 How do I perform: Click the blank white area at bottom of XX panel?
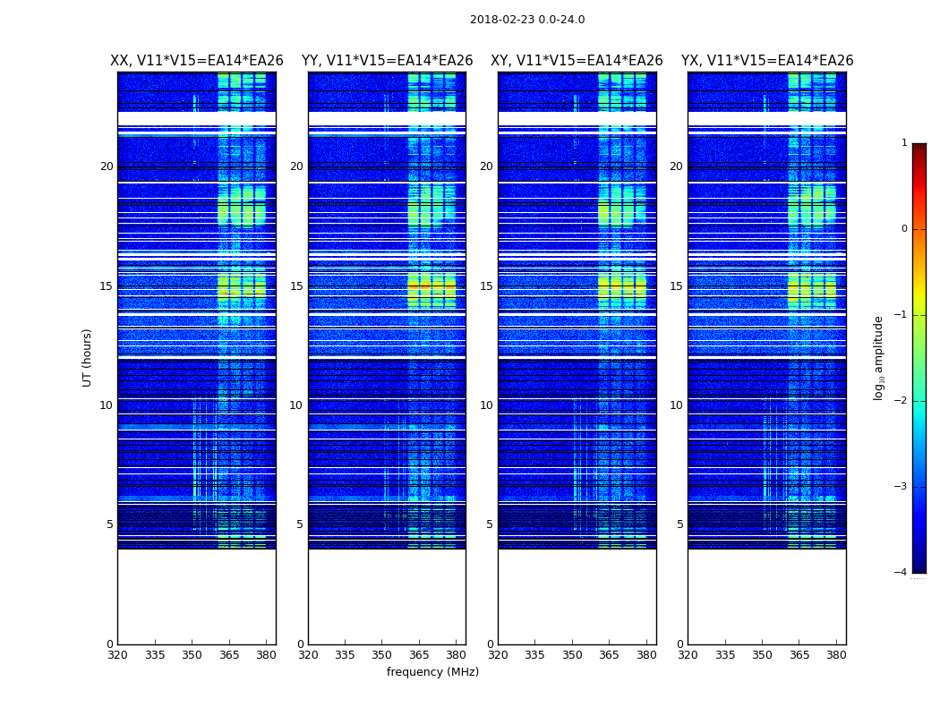pyautogui.click(x=197, y=597)
